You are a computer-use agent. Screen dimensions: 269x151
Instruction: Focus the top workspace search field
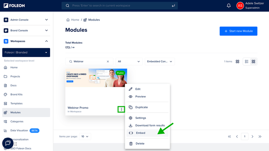click(120, 6)
